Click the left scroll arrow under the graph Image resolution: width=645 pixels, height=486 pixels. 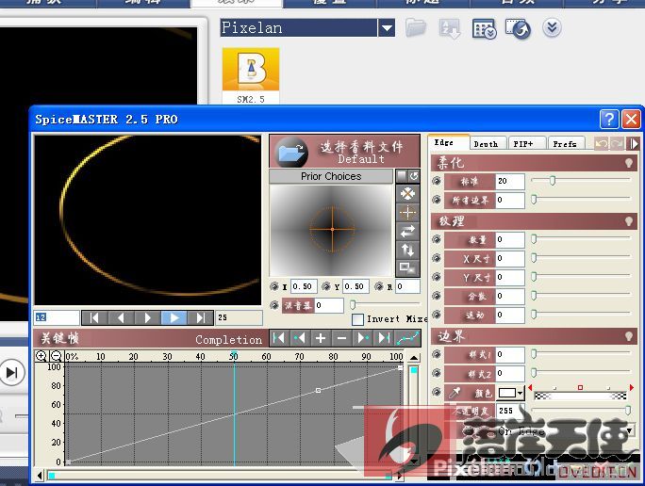40,476
